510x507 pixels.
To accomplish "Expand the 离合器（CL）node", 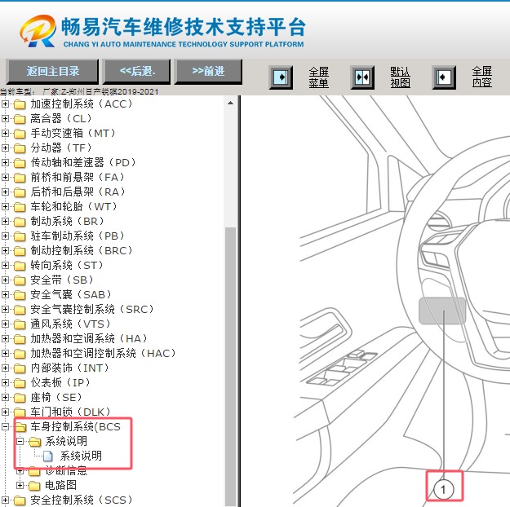I will pyautogui.click(x=5, y=119).
